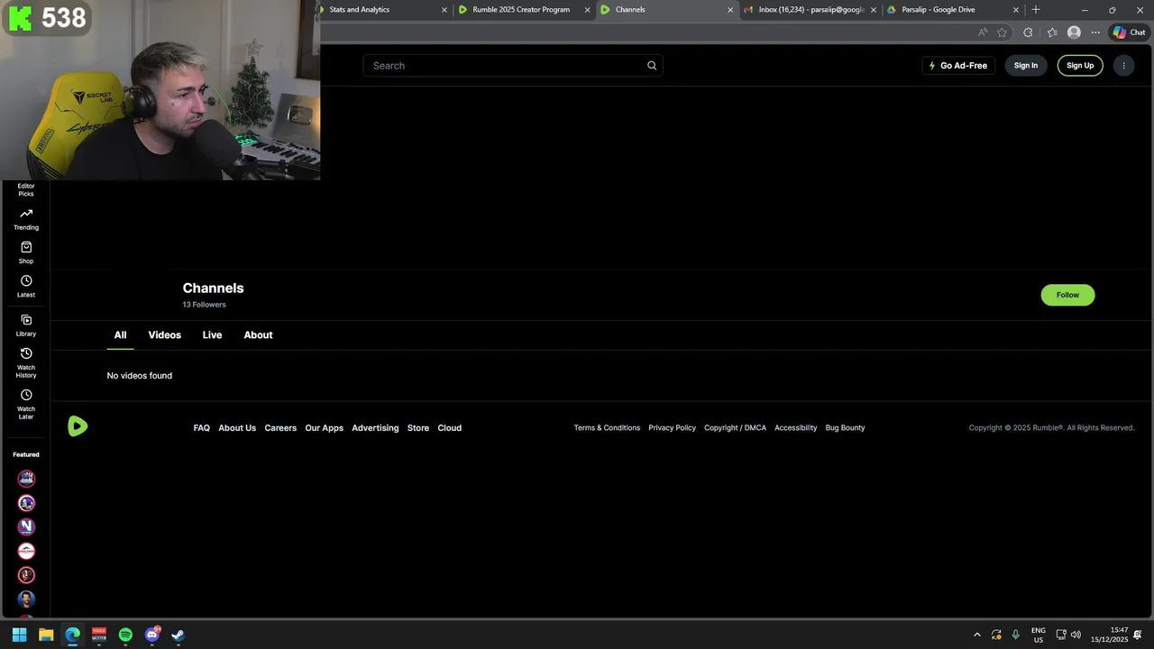Screen dimensions: 1154x649
Task: Follow the Channels channel
Action: tap(1067, 295)
